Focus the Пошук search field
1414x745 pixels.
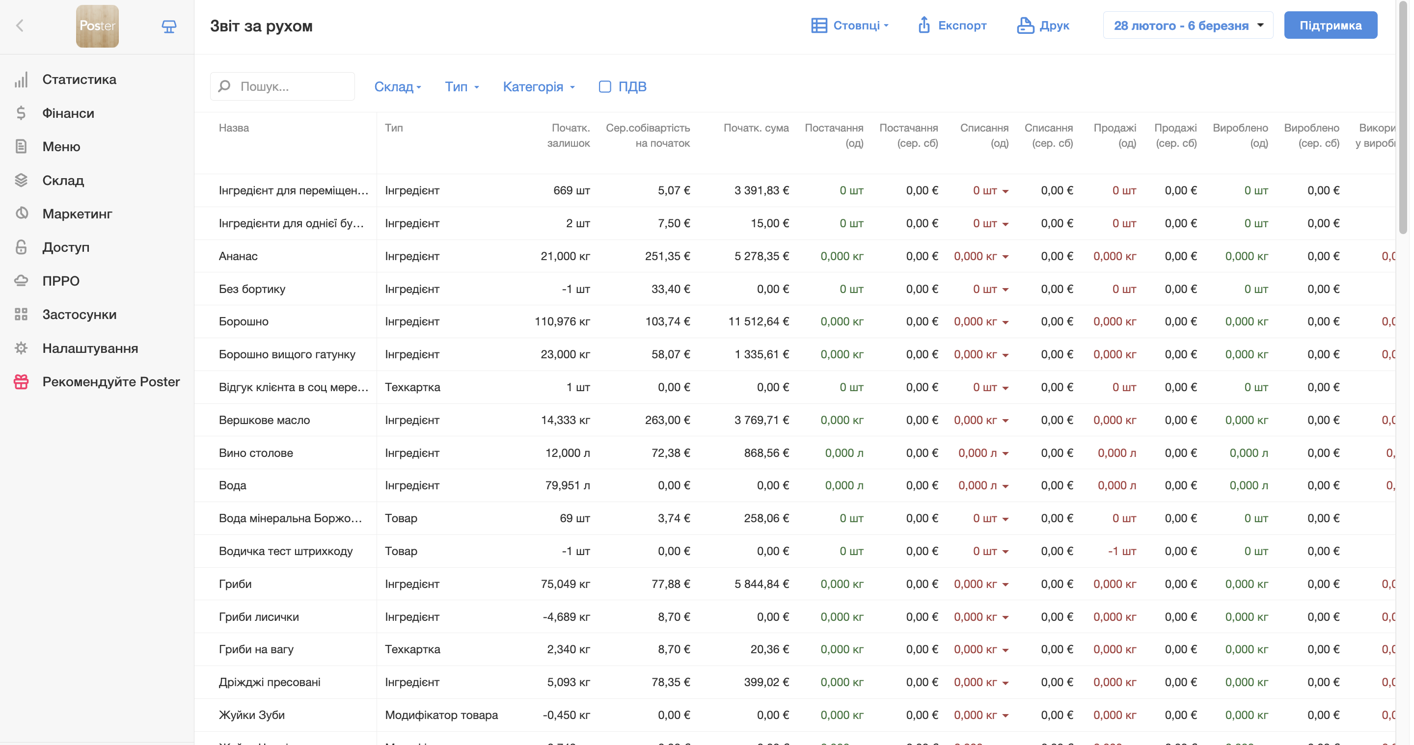pos(291,87)
